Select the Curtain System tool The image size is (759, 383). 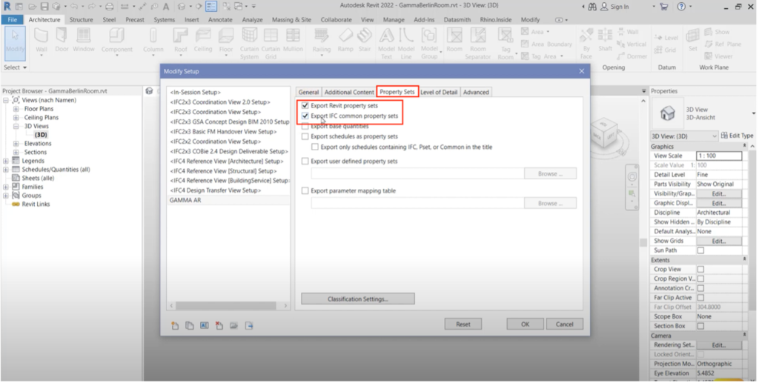249,43
